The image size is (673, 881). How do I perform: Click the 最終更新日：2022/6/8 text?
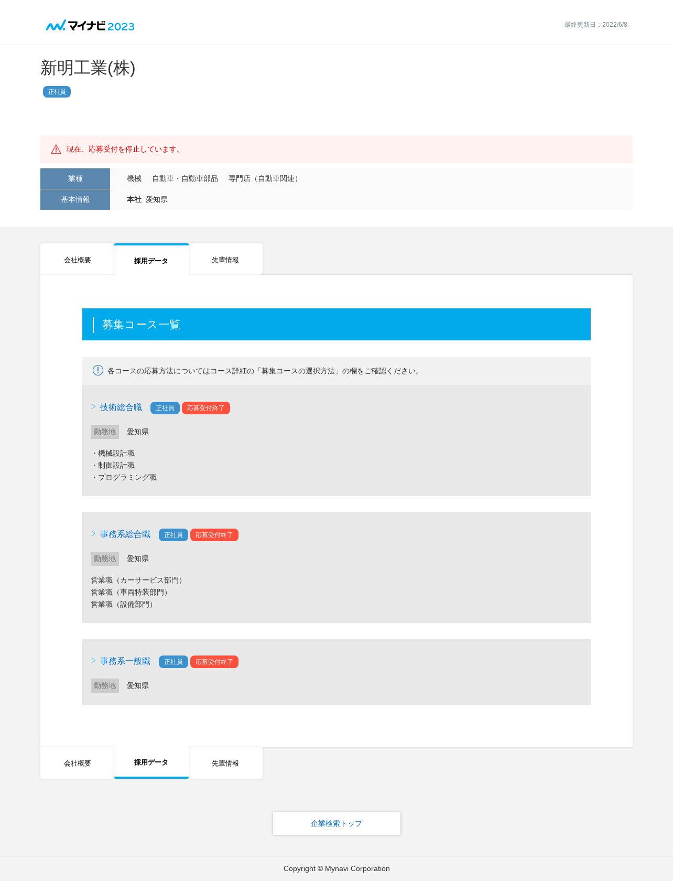595,25
